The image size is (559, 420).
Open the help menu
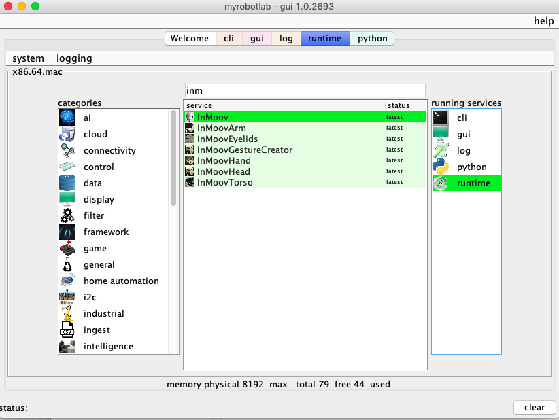point(543,21)
